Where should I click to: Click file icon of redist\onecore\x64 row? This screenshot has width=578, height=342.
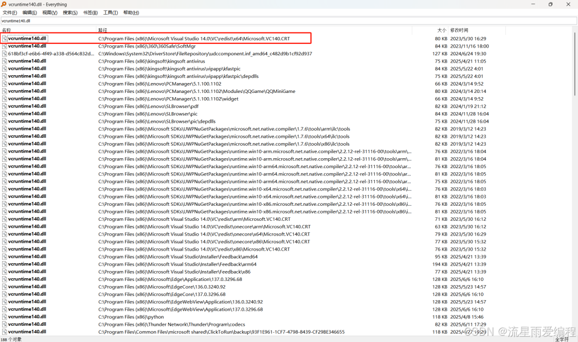click(4, 234)
